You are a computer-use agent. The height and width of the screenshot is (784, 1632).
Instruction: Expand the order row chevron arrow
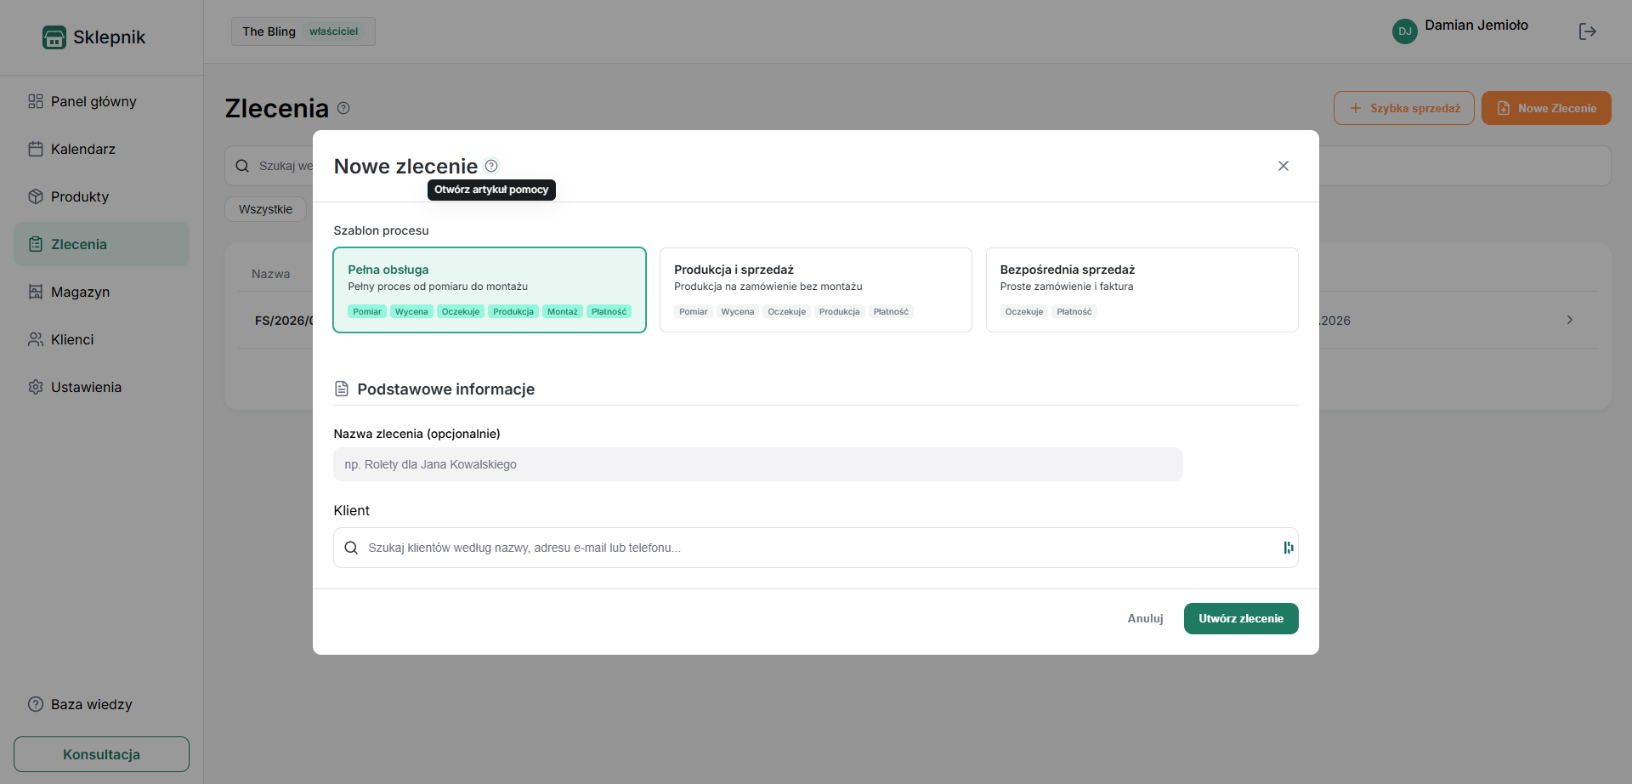(x=1570, y=320)
